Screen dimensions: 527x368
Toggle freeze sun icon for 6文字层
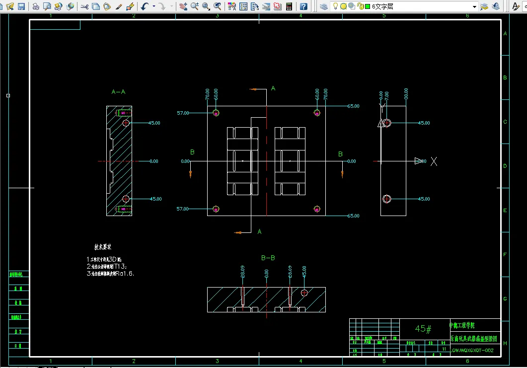(343, 6)
